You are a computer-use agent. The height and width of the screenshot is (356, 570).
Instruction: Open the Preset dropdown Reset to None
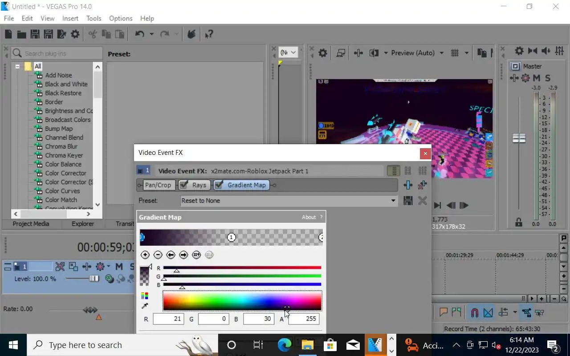[289, 201]
